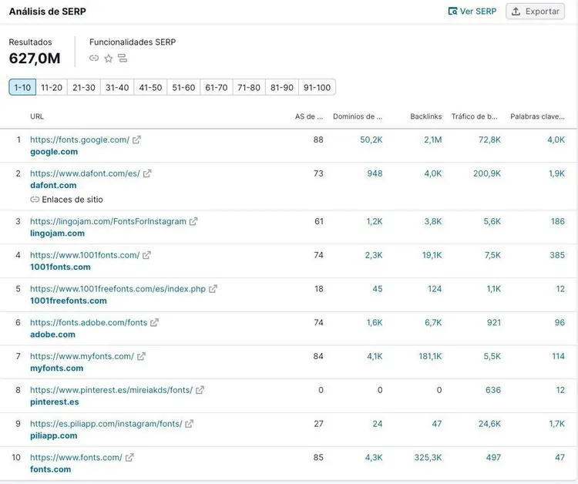The height and width of the screenshot is (484, 578).
Task: Click the star icon under Funcionalidades SERP
Action: 109,59
